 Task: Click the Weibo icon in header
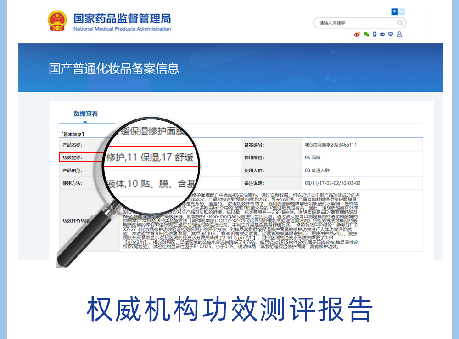click(x=358, y=34)
